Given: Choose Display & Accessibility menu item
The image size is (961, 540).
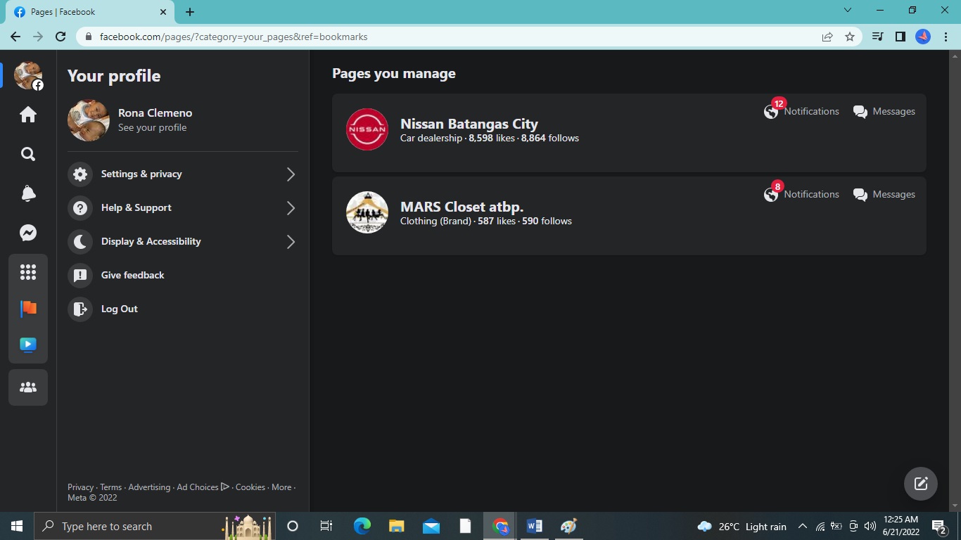Looking at the screenshot, I should pyautogui.click(x=183, y=241).
